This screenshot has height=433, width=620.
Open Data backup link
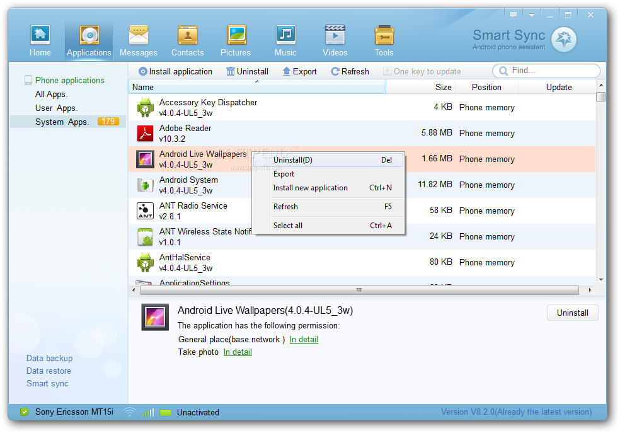click(49, 358)
